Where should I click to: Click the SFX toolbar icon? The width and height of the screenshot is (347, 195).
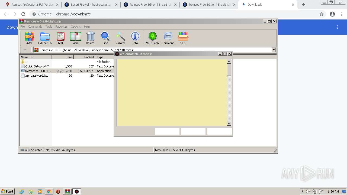[183, 38]
